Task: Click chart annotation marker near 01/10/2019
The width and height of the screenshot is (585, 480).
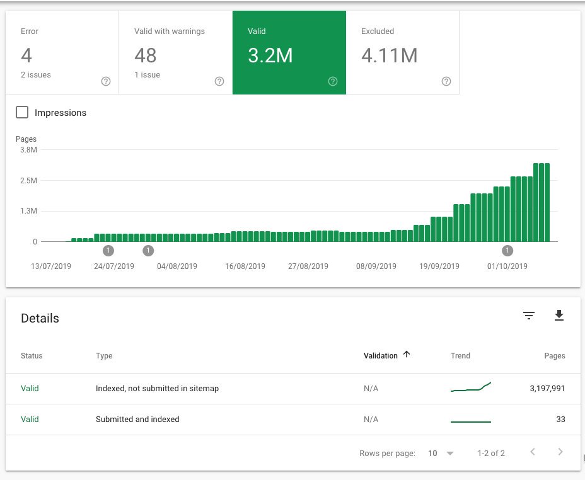Action: [507, 251]
